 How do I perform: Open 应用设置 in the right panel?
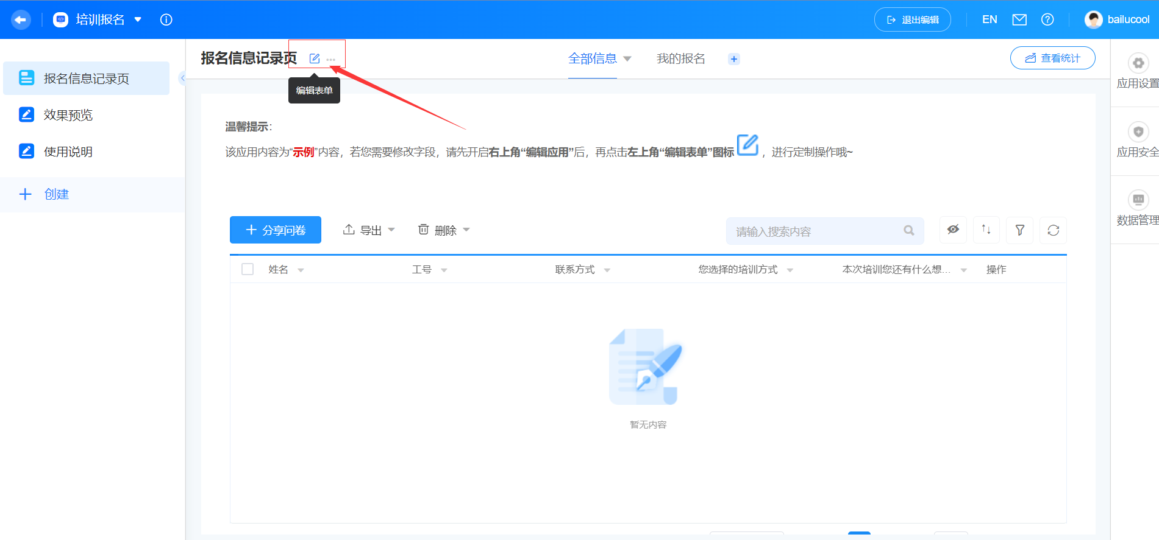(1138, 72)
